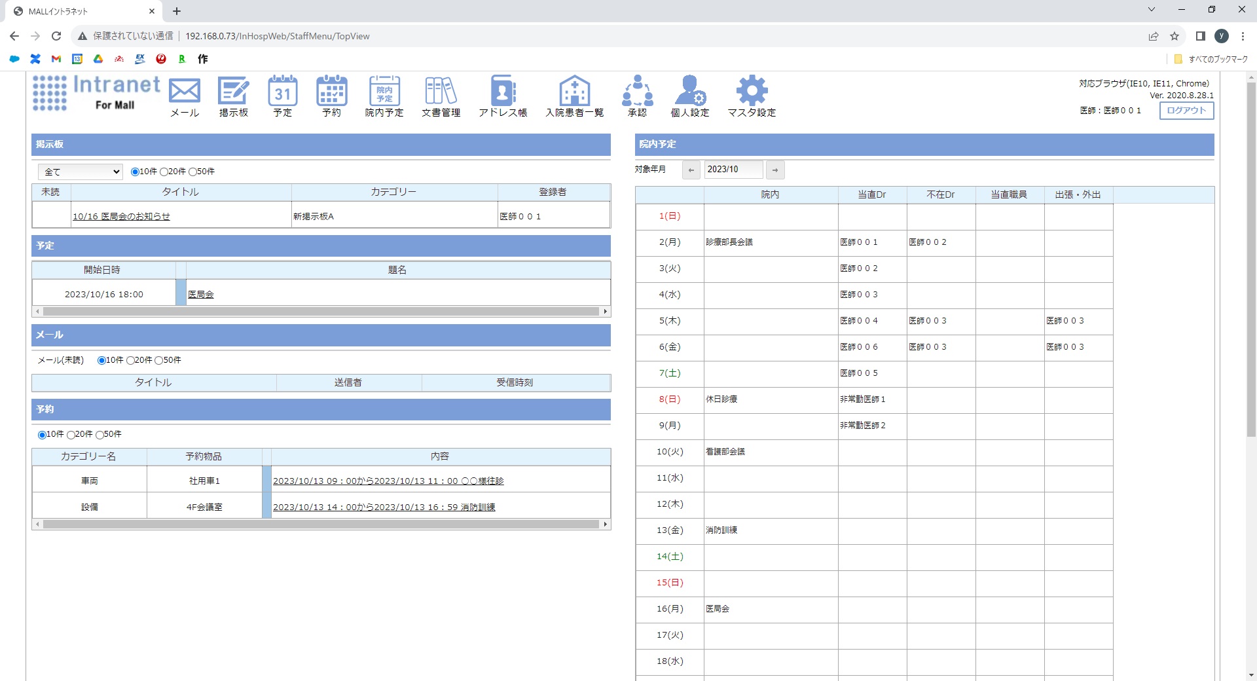
Task: Open the 個人設定 menu item
Action: tap(690, 96)
